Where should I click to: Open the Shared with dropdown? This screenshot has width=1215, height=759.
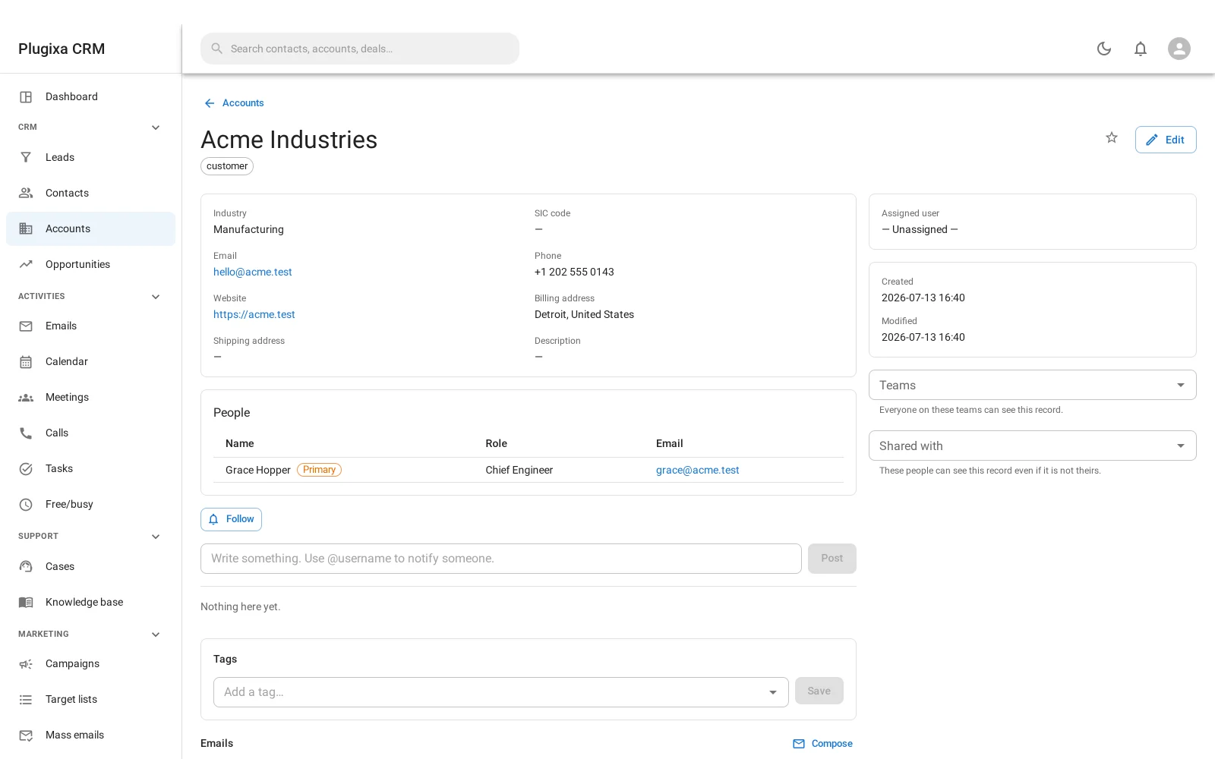[1032, 446]
